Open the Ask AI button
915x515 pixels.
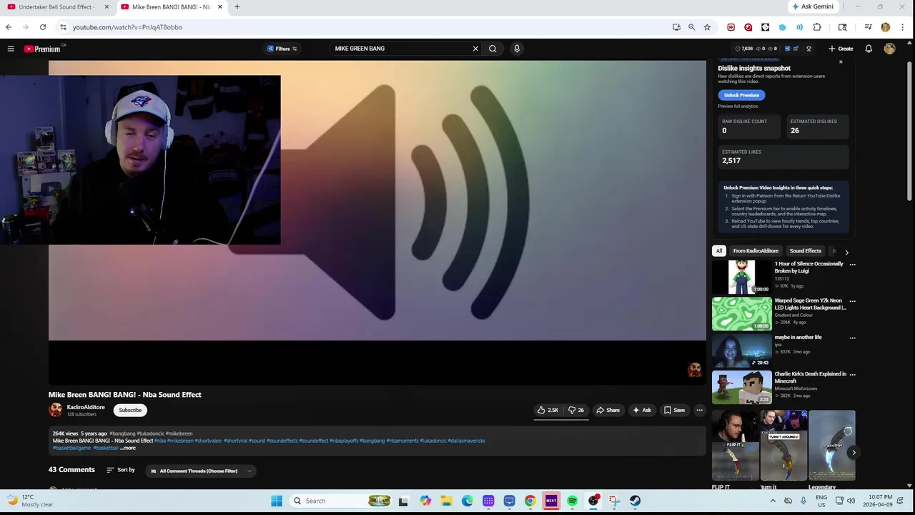click(642, 410)
